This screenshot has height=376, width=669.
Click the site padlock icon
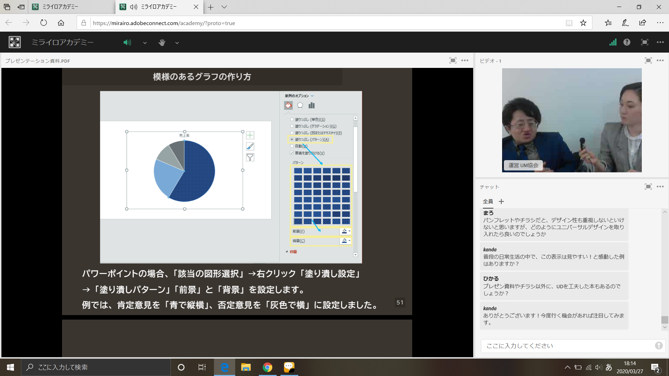(x=84, y=23)
